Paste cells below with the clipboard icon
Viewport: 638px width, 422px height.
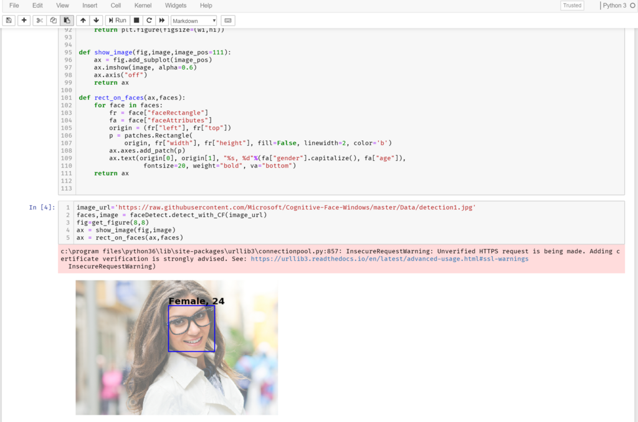click(67, 21)
